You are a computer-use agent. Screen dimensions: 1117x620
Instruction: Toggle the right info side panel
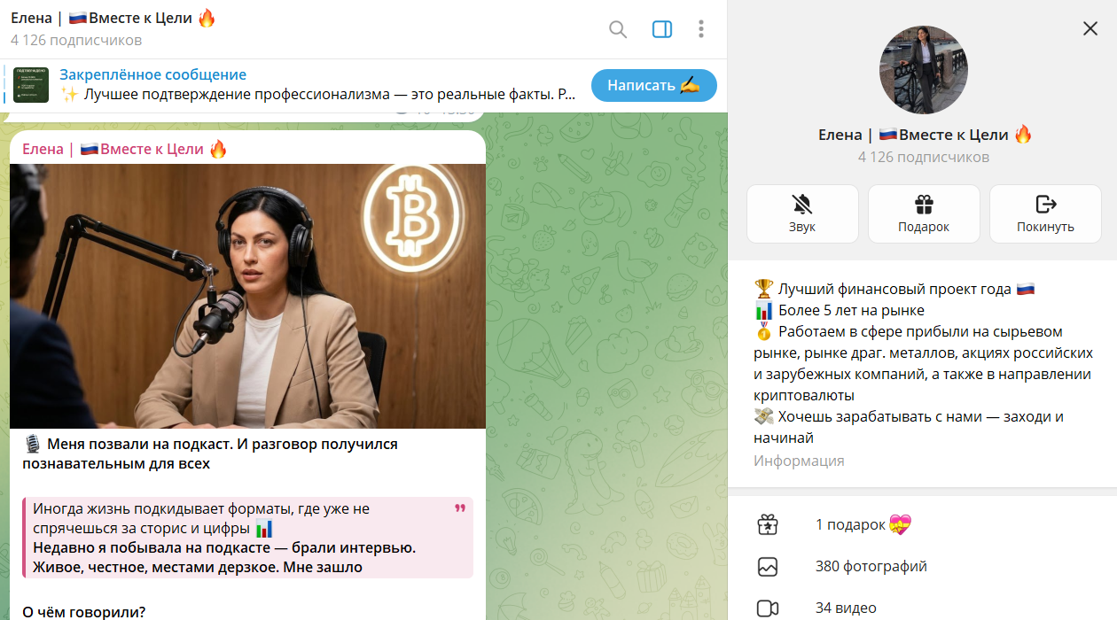coord(662,29)
